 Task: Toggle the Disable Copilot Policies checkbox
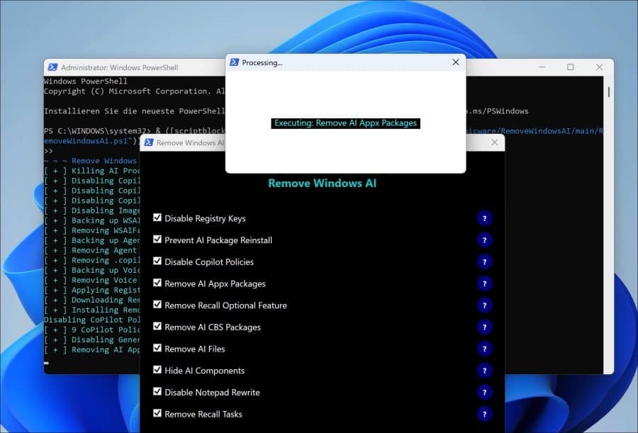click(x=157, y=262)
